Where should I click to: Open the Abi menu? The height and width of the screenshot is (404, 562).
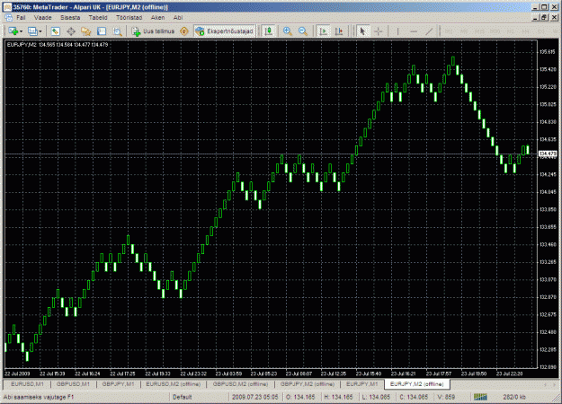tap(178, 17)
